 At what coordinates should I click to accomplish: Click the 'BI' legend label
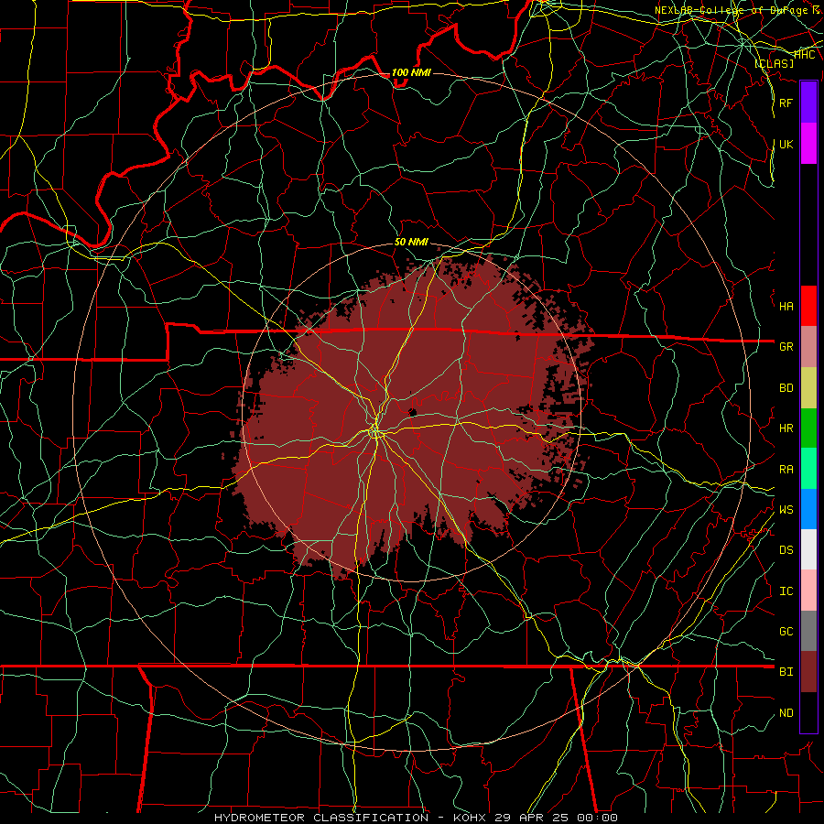coord(786,672)
